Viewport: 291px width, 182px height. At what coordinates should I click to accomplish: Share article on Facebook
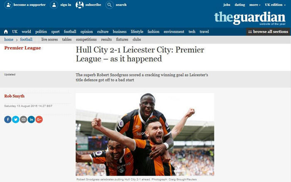pyautogui.click(x=8, y=120)
